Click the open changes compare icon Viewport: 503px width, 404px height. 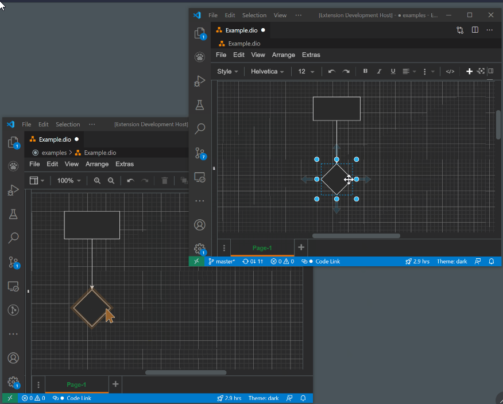460,30
